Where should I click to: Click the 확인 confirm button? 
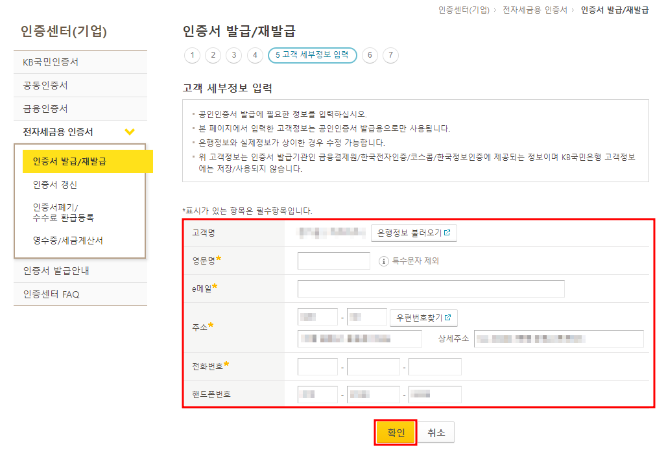396,432
